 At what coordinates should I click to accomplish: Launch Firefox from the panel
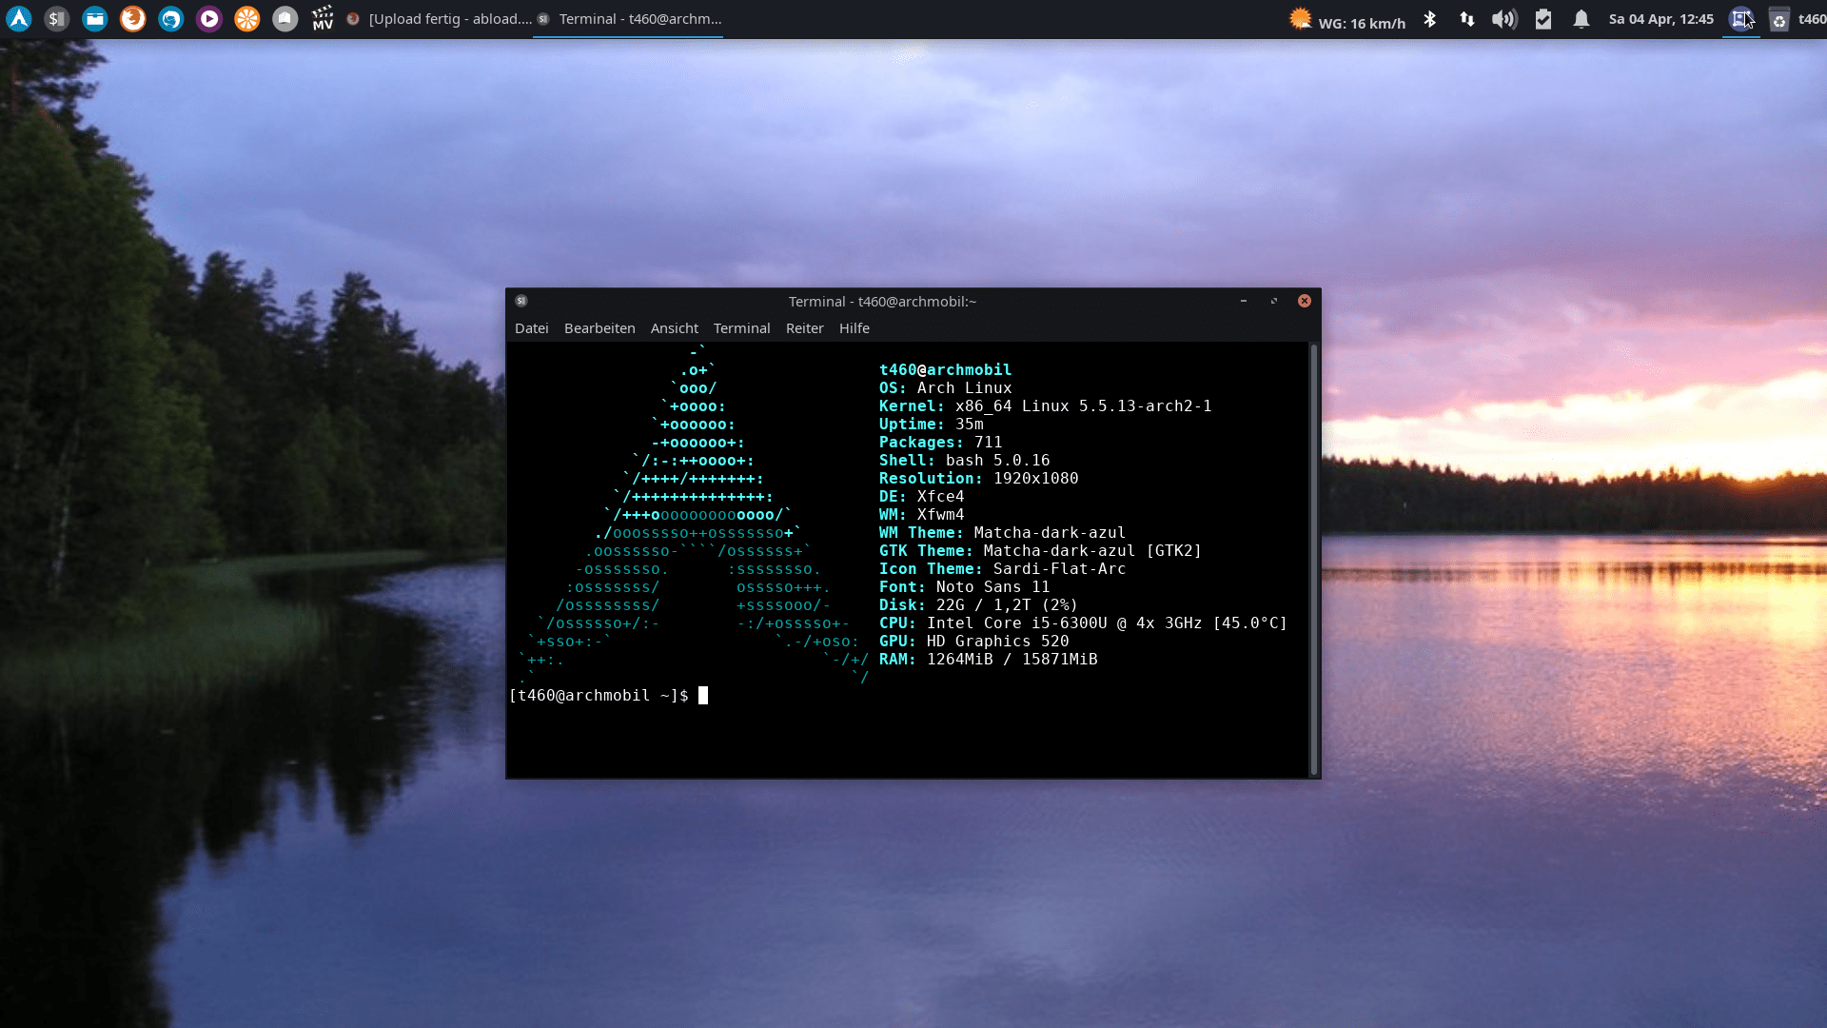click(x=133, y=19)
